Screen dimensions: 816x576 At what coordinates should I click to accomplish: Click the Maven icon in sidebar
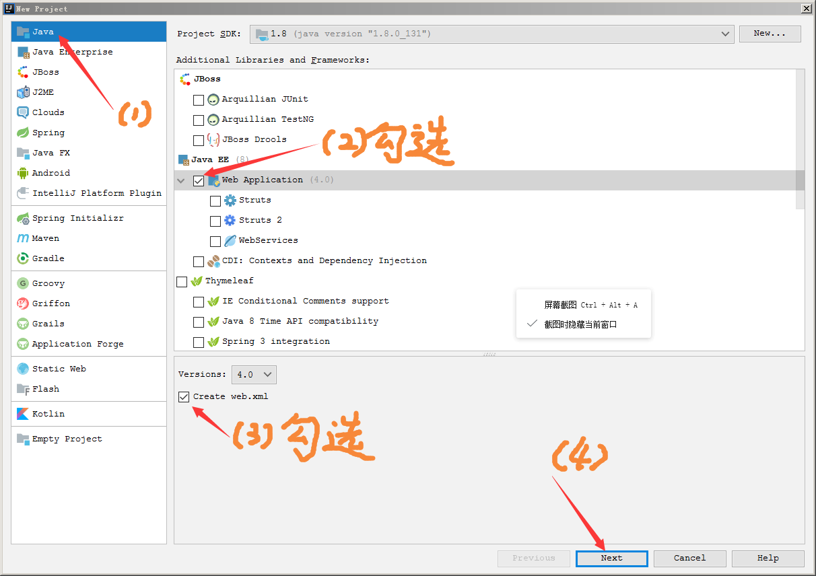(23, 238)
